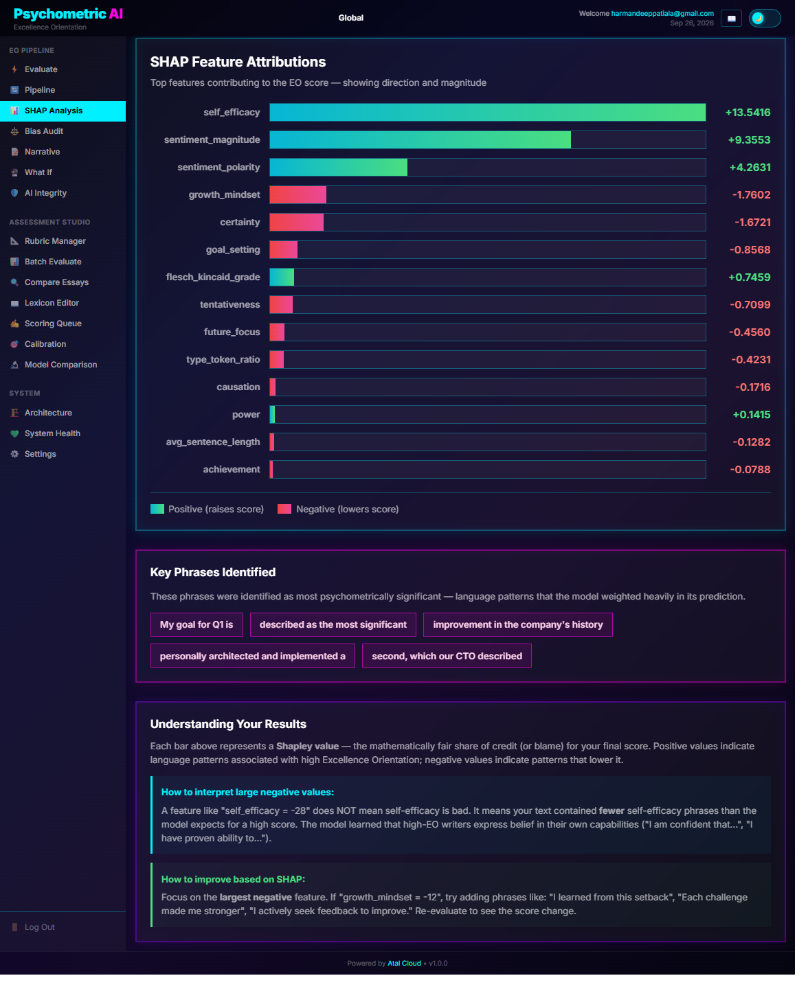Click the Compare Essays magnifier icon

click(14, 282)
